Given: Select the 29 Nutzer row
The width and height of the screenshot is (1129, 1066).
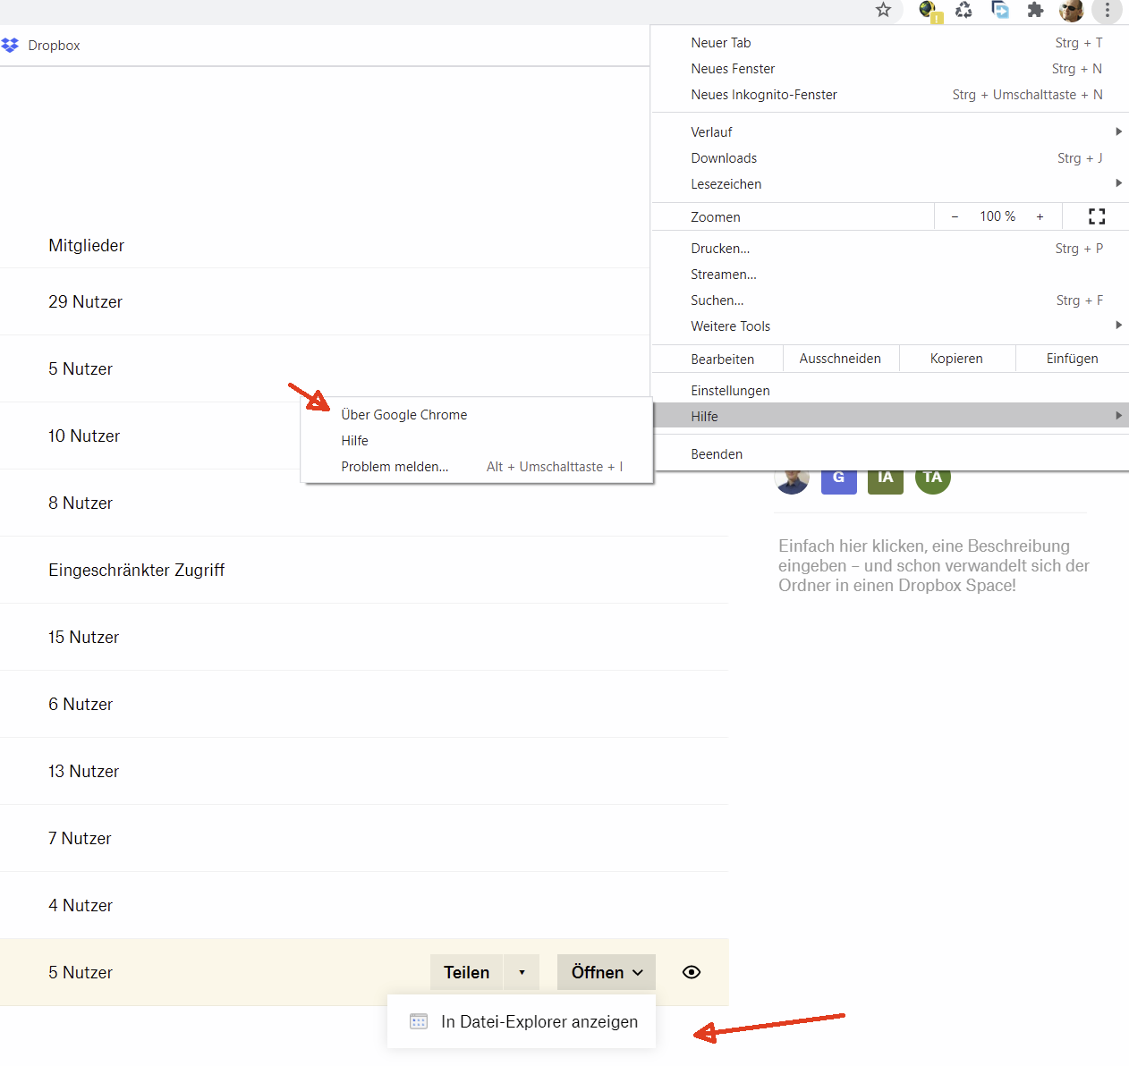Looking at the screenshot, I should coord(325,302).
